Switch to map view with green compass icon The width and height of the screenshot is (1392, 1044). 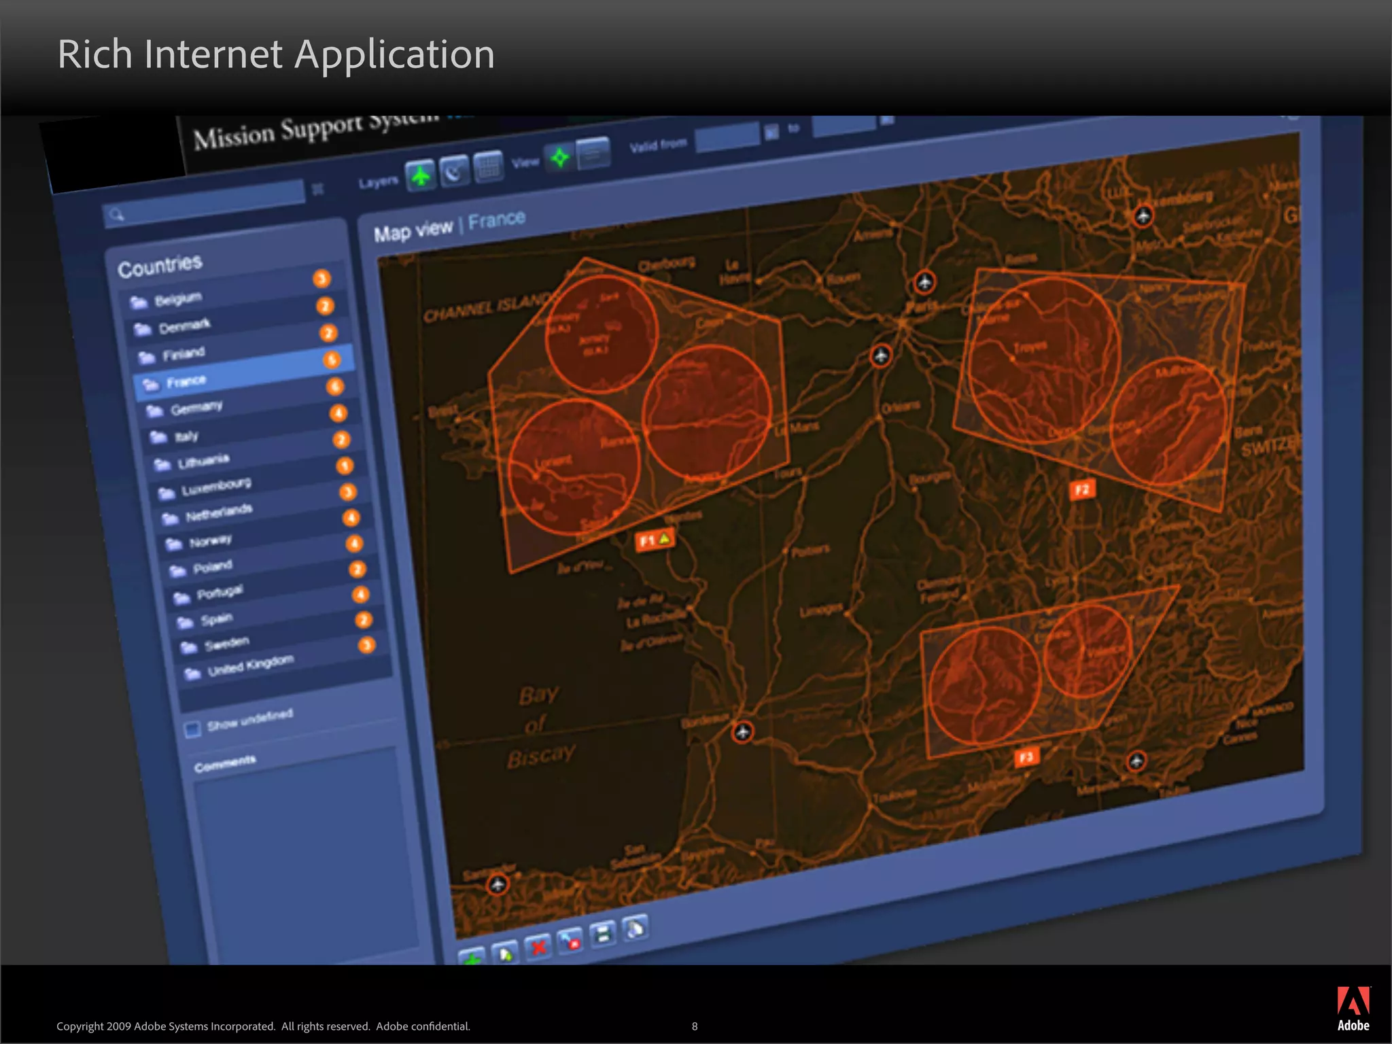coord(559,158)
